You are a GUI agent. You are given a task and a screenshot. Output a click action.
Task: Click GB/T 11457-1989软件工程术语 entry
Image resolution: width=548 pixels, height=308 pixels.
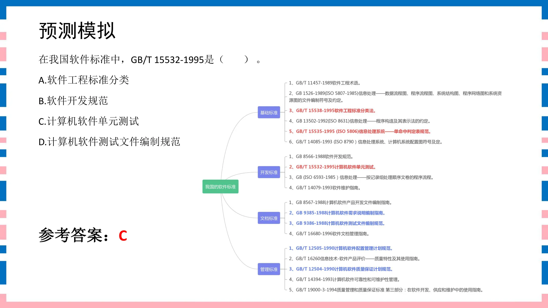coord(325,83)
